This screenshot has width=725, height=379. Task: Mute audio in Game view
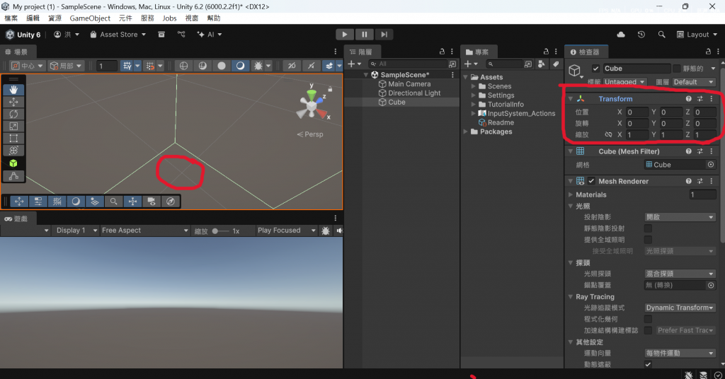point(339,231)
